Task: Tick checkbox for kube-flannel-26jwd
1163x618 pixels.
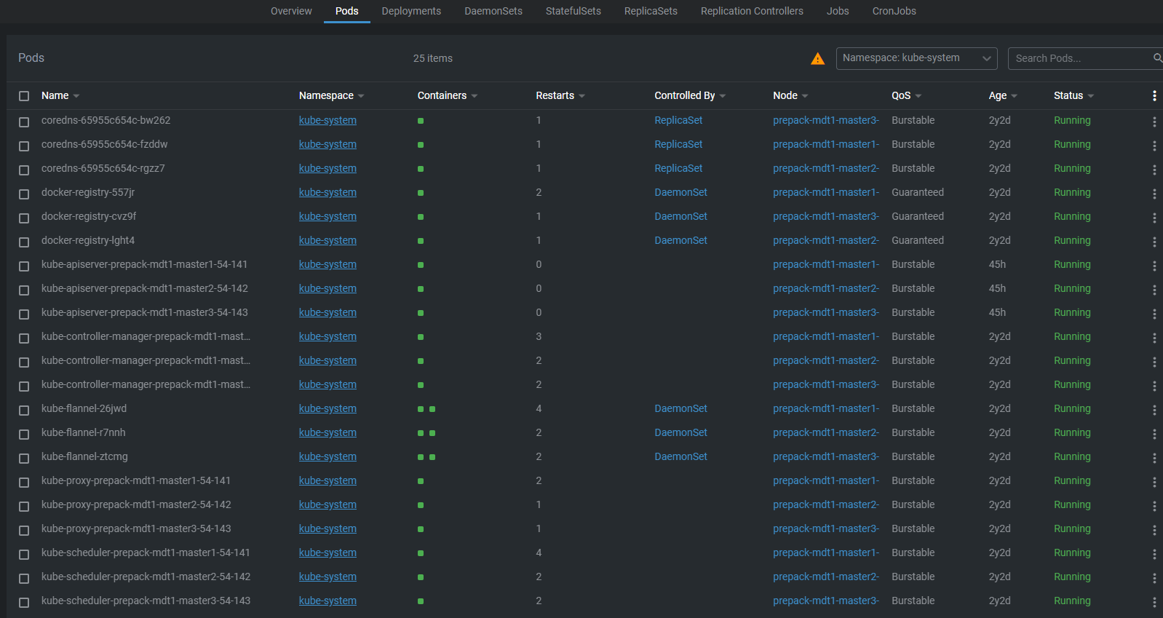Action: pos(24,410)
